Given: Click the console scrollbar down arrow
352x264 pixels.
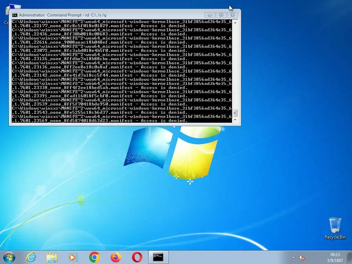Looking at the screenshot, I should tap(235, 120).
